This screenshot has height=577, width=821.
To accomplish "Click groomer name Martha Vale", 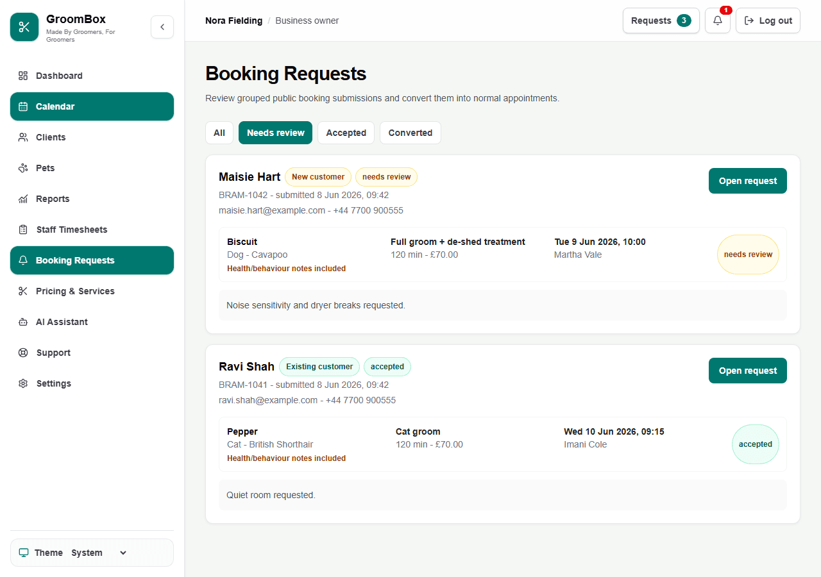I will [577, 255].
